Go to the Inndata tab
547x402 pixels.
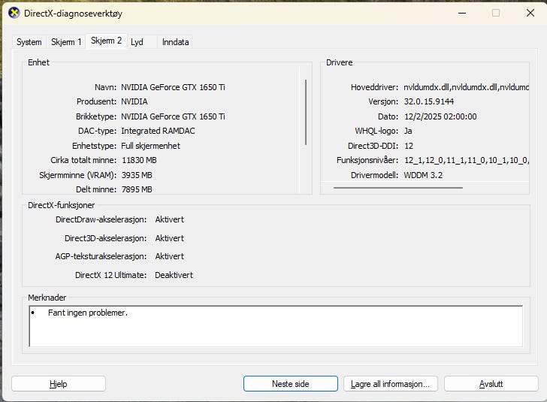(x=175, y=42)
